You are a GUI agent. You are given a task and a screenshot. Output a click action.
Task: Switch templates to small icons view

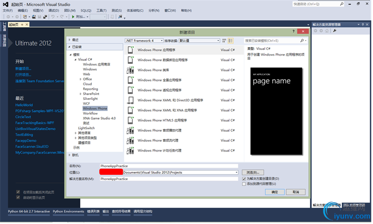[224, 41]
